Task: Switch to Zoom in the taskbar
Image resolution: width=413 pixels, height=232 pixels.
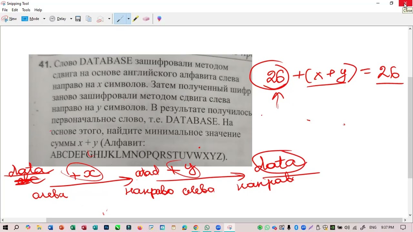Action: pos(218,227)
